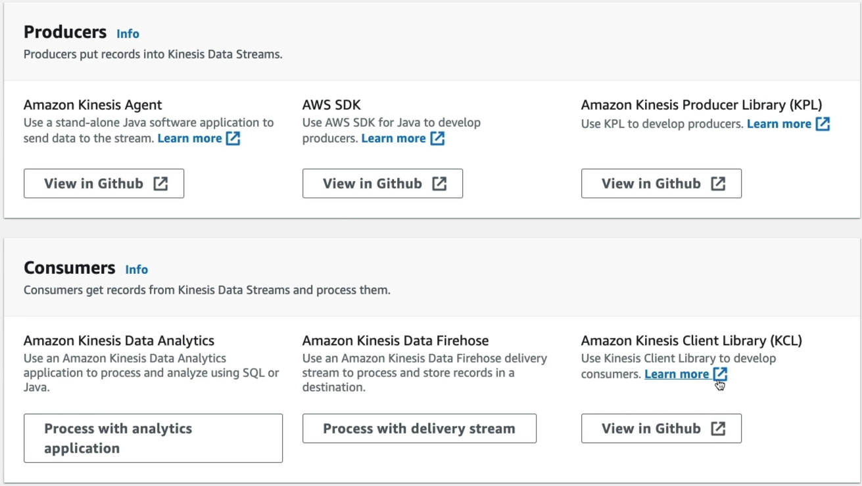
Task: Click 'Amazon Kinesis Client Library (KCL)' title
Action: point(692,341)
